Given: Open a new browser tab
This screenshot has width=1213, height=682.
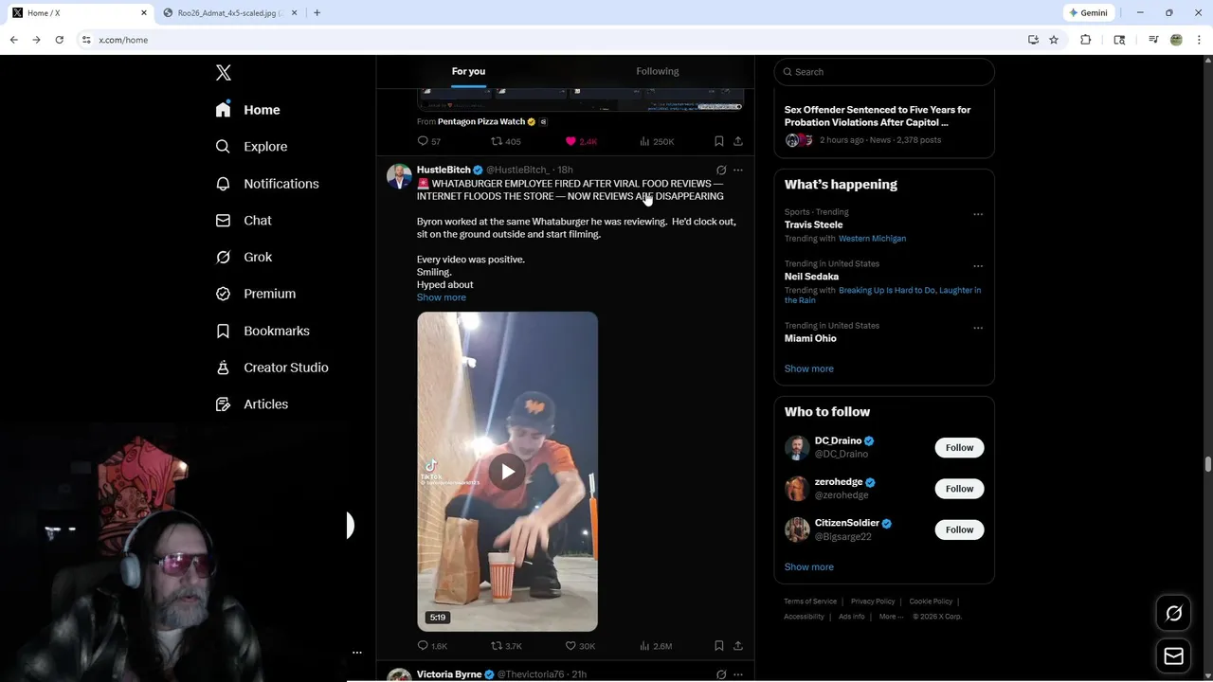Looking at the screenshot, I should [317, 13].
